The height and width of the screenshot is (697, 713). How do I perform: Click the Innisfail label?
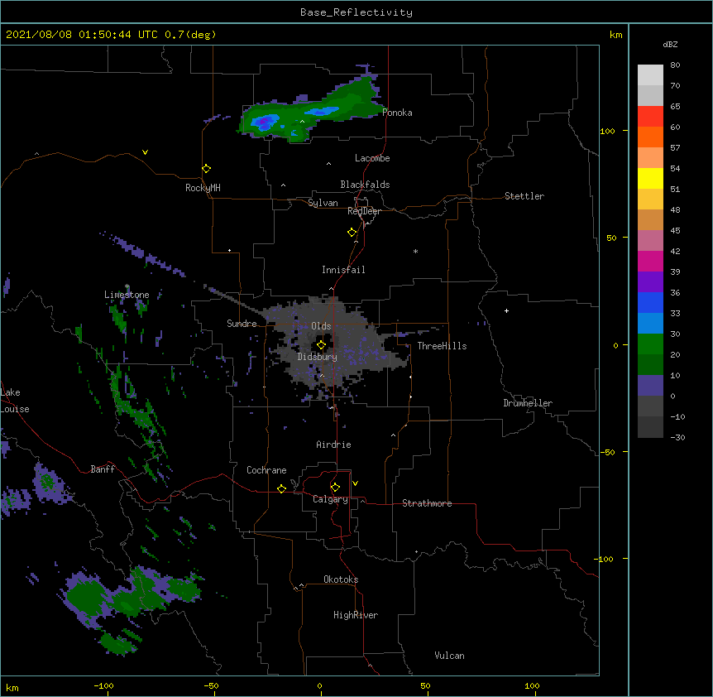[343, 270]
